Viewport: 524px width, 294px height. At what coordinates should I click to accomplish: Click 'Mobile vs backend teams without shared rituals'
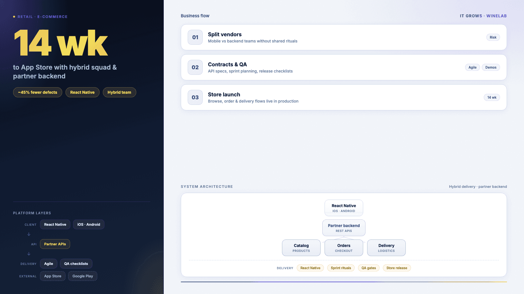coord(253,41)
